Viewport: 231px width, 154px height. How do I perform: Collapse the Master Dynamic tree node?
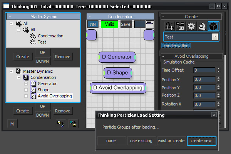coord(11,72)
